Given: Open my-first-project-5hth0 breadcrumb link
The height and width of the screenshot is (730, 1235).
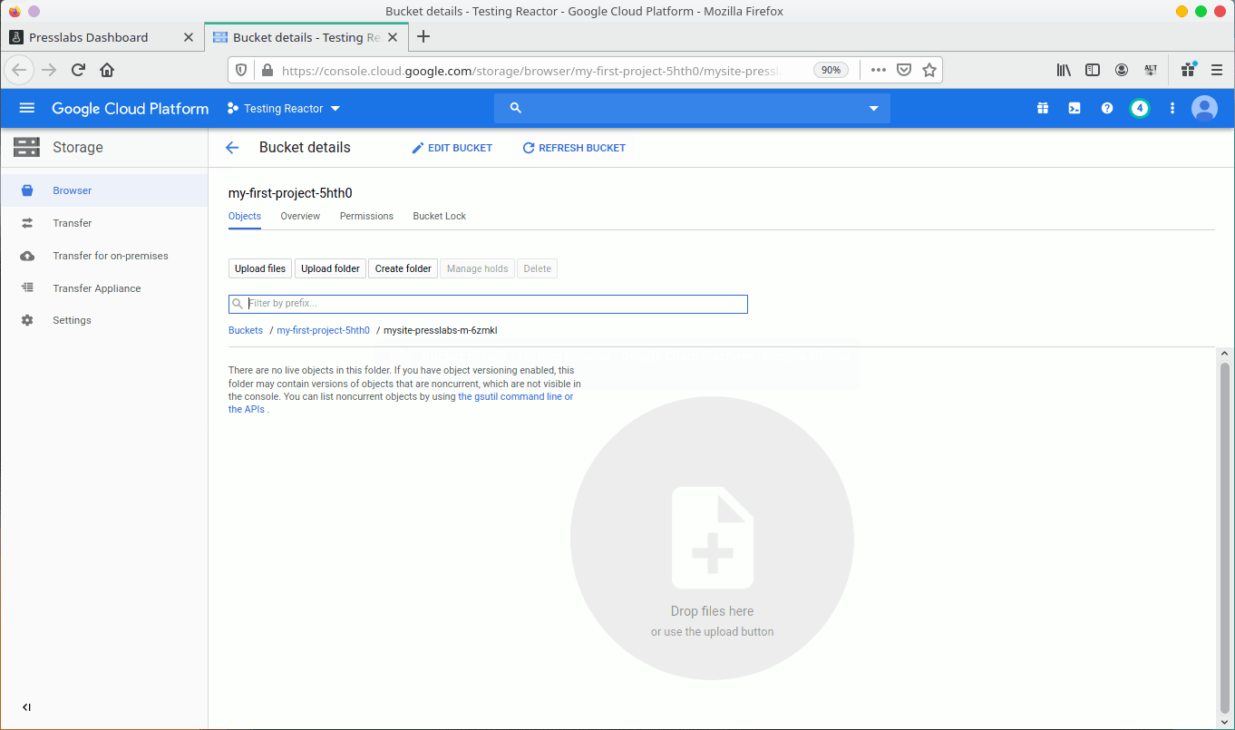Looking at the screenshot, I should click(323, 330).
